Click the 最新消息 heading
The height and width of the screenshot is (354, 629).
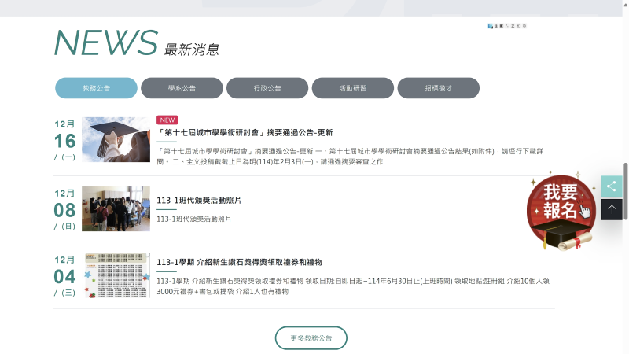[x=192, y=50]
